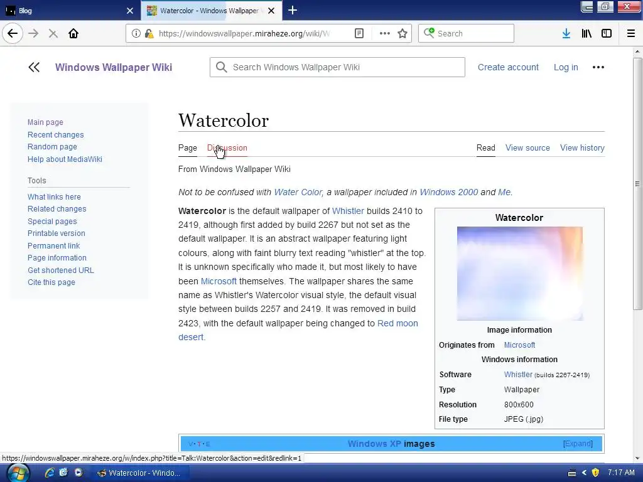Open the Red moon desert link
This screenshot has height=482, width=643.
(397, 323)
